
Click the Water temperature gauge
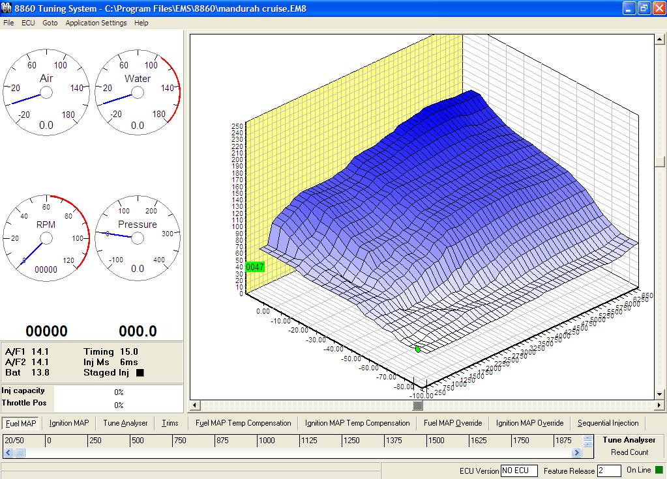[x=137, y=93]
